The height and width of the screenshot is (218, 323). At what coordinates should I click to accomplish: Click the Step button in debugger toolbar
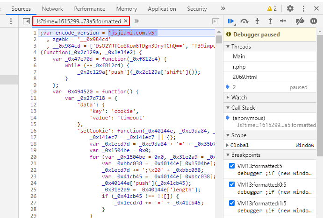coord(283,21)
